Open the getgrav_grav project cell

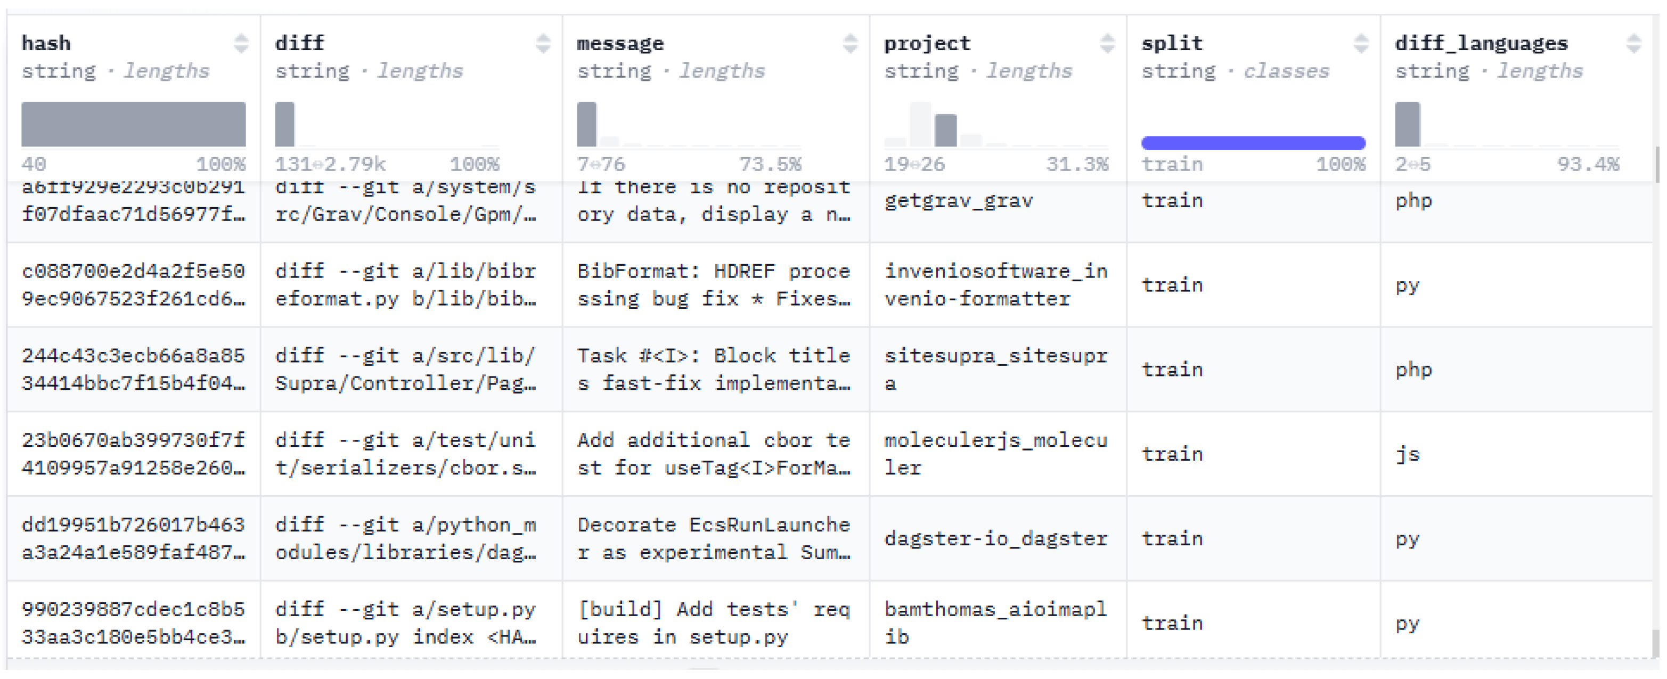[959, 201]
